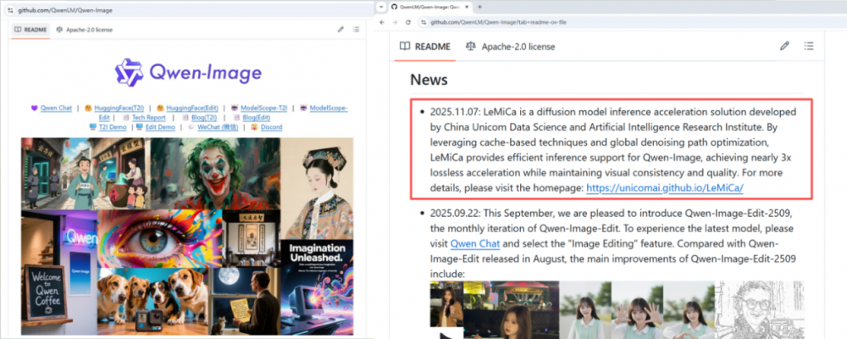Click the browser back arrow button
The height and width of the screenshot is (339, 847).
click(382, 22)
